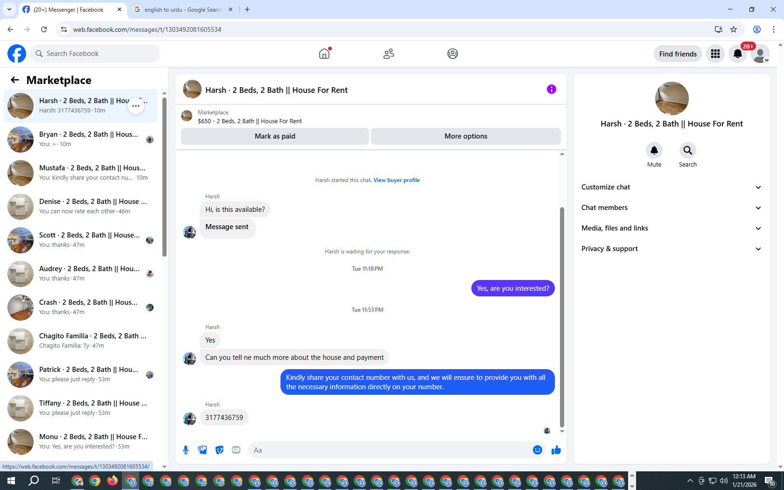Open a new browser tab

[247, 9]
